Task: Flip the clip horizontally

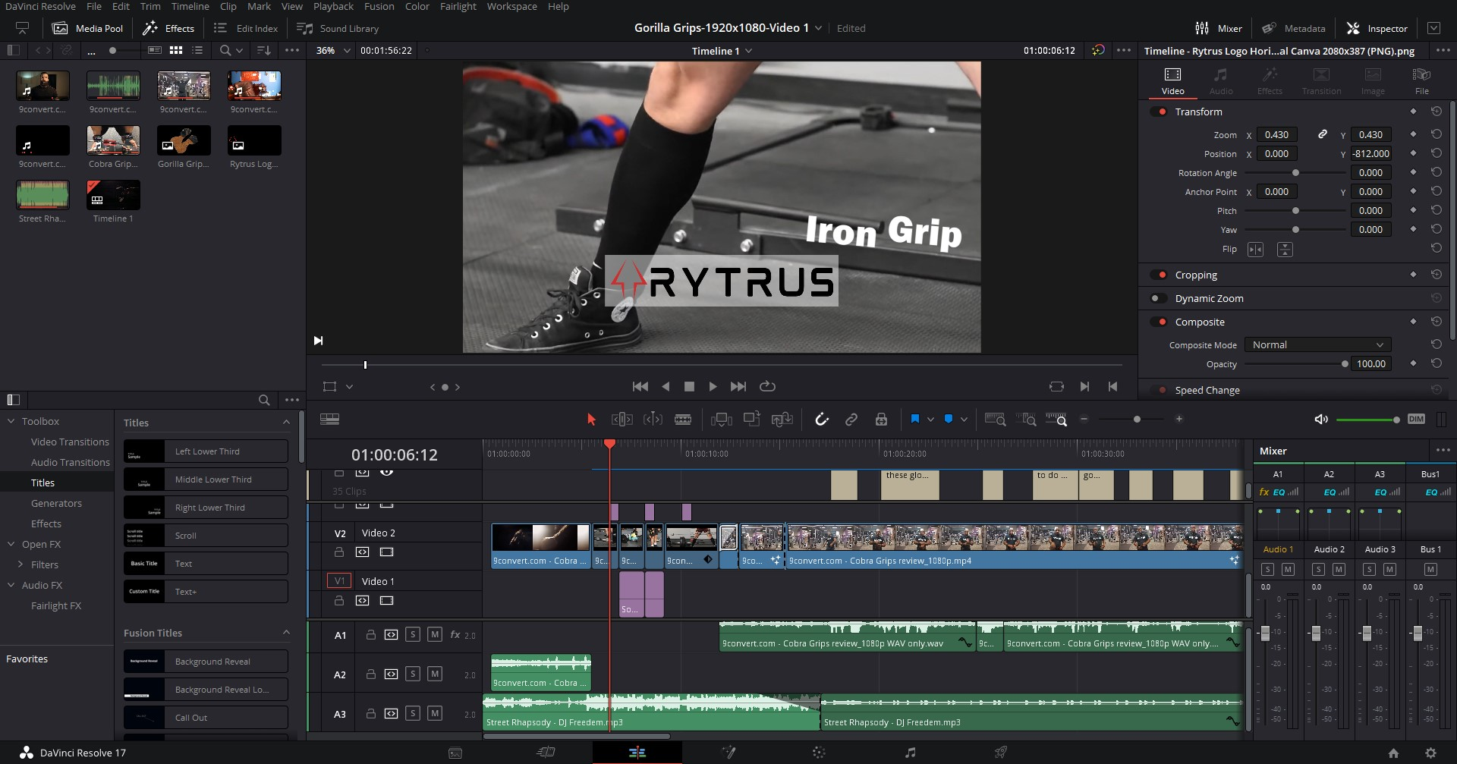Action: point(1256,249)
